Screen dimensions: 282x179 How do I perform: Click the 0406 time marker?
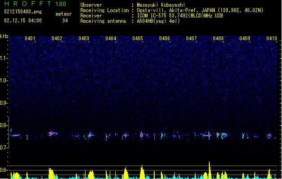pyautogui.click(x=165, y=38)
